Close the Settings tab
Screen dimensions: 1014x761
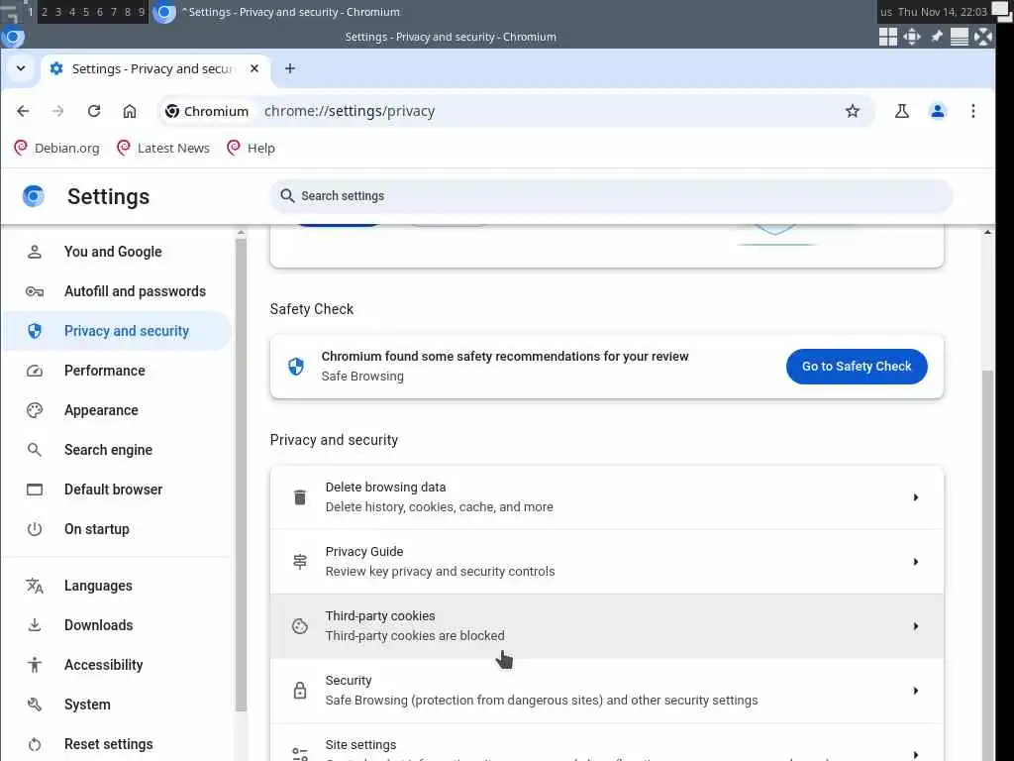click(x=254, y=68)
